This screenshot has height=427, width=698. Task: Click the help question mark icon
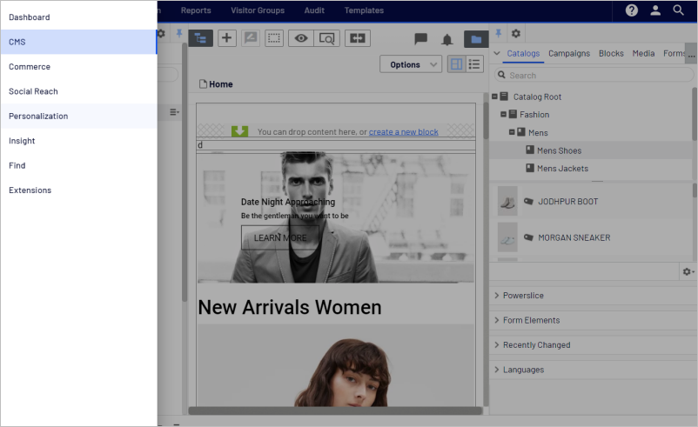[632, 10]
